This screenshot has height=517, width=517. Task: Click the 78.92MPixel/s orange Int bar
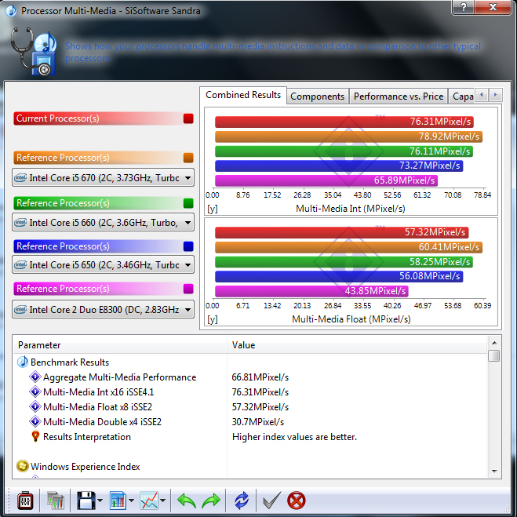point(348,137)
